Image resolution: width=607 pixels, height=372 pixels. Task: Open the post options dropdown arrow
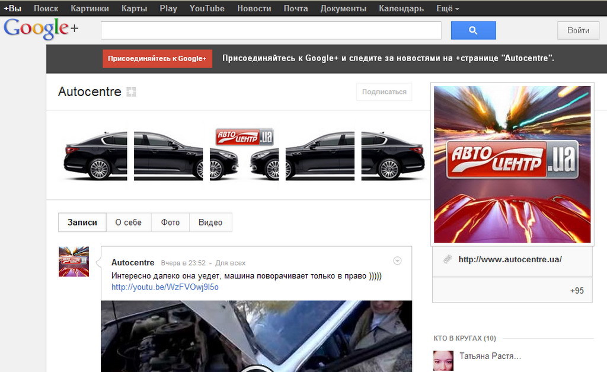point(398,261)
